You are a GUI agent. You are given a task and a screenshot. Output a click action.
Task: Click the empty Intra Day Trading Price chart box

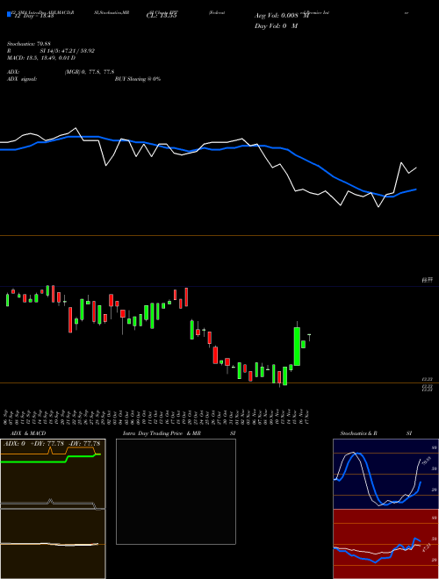click(x=176, y=491)
